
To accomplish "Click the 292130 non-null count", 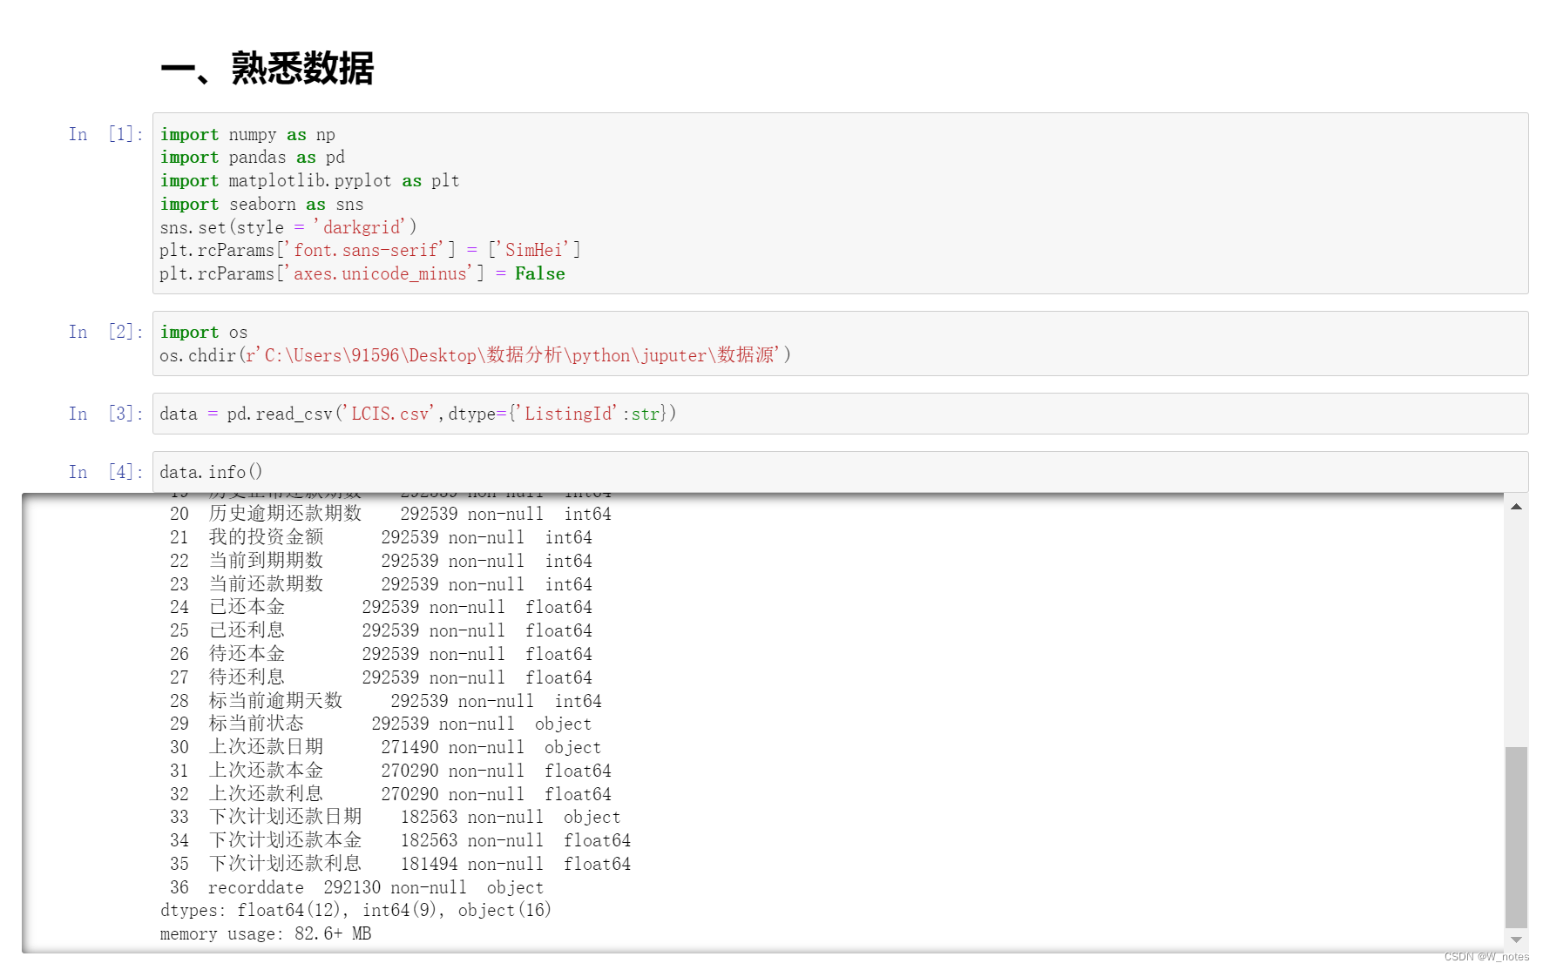I will coord(396,888).
